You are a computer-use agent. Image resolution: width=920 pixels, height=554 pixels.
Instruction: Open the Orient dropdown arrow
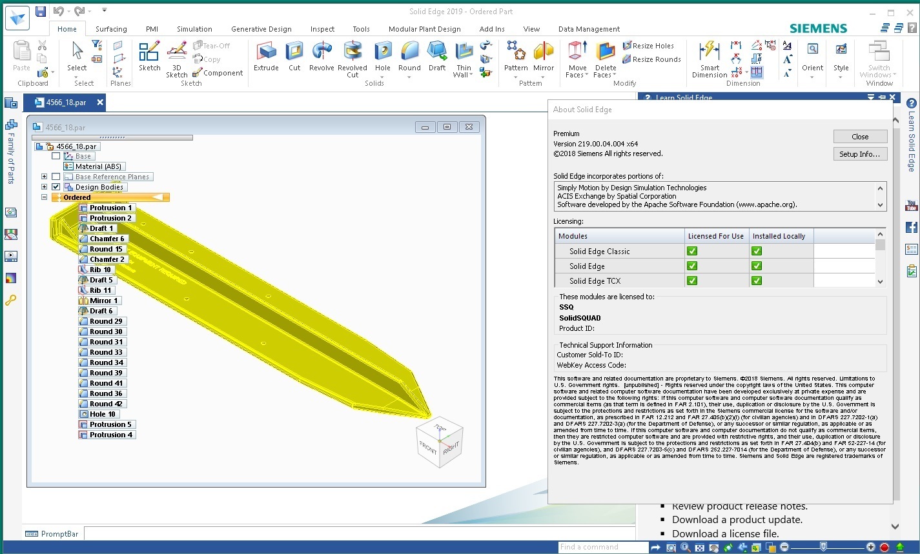pos(812,77)
